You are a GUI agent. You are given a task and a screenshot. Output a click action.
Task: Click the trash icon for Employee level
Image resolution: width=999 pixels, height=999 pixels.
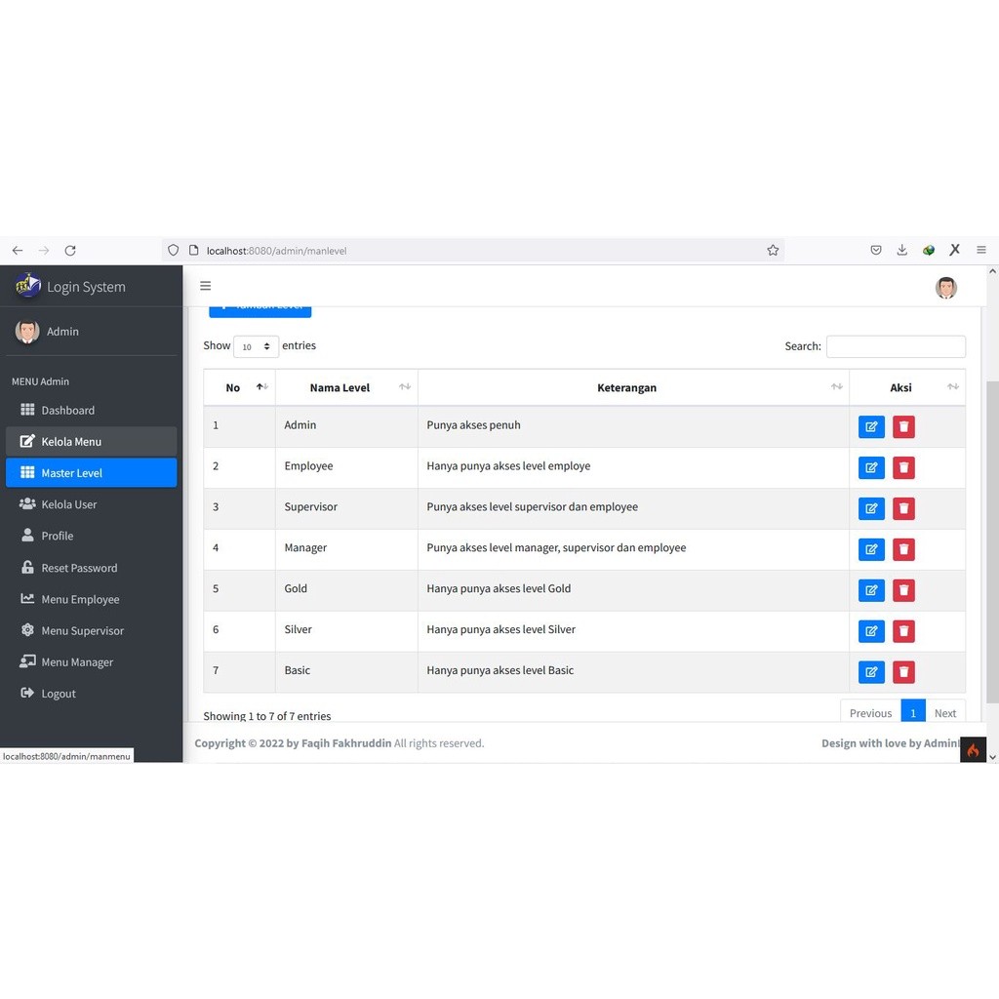[903, 467]
